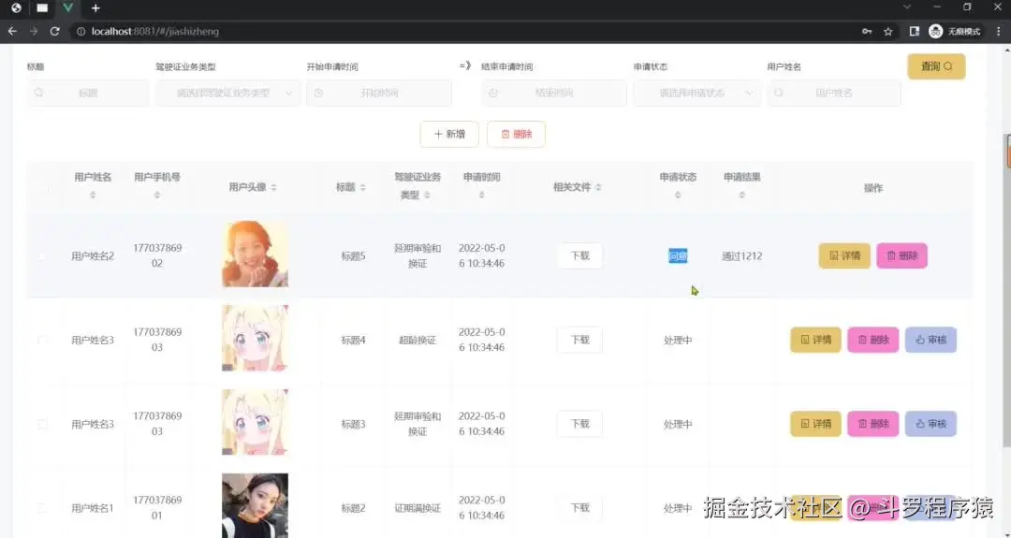Viewport: 1011px width, 538px height.
Task: Open the avatar image of 用户姓名2
Action: click(256, 254)
